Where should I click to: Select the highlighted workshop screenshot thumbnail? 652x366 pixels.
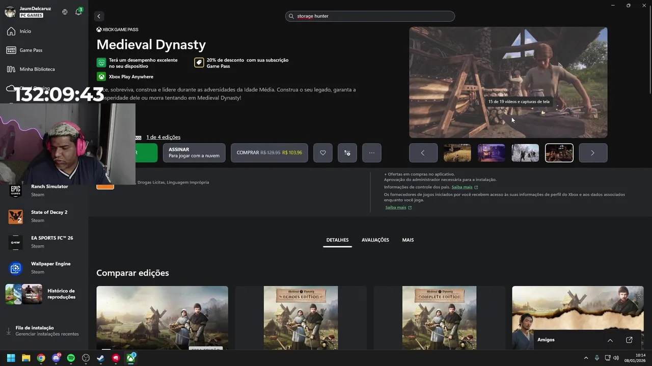(x=559, y=153)
